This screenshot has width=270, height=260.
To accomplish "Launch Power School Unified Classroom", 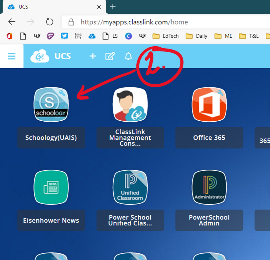I will (130, 187).
